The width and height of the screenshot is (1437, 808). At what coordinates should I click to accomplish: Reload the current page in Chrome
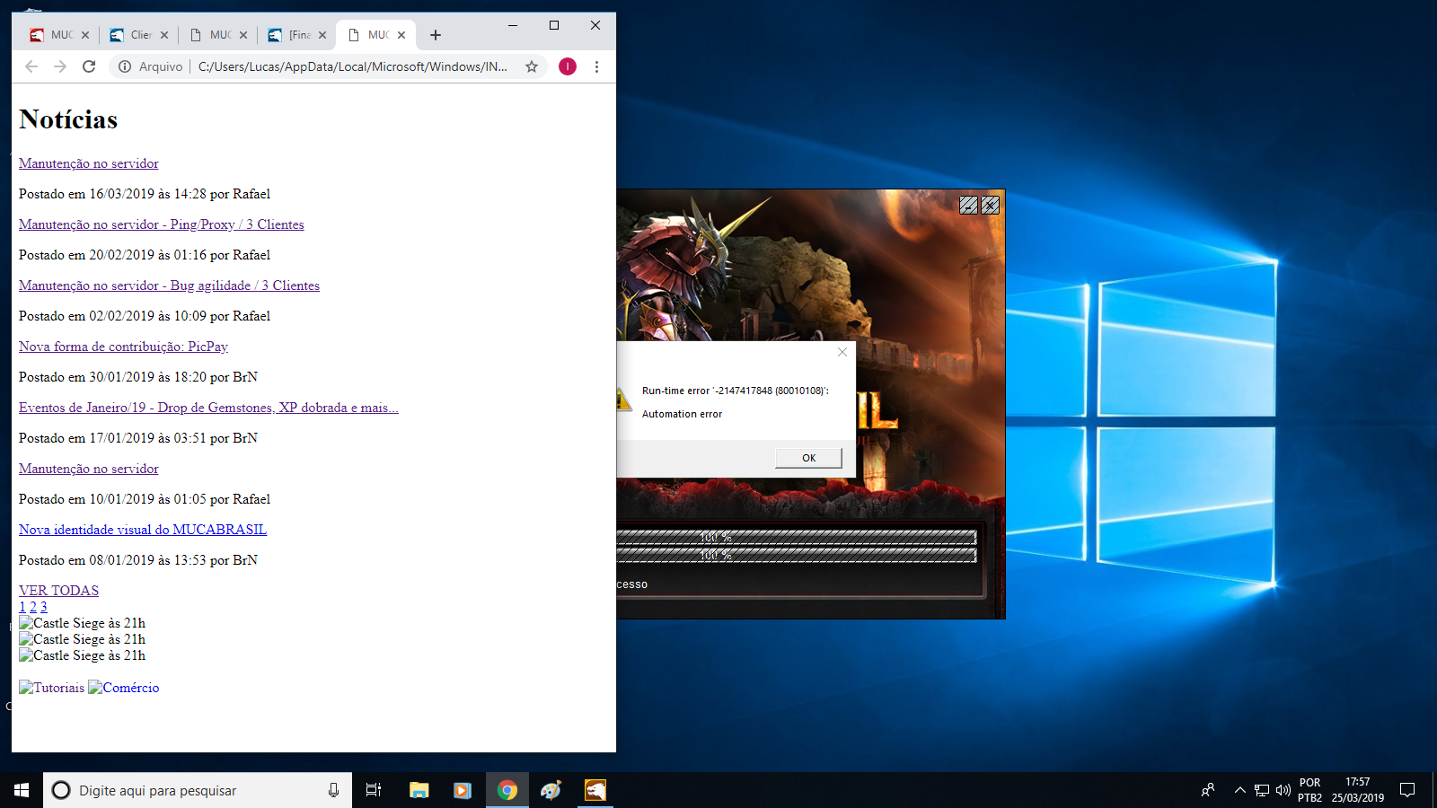(89, 66)
